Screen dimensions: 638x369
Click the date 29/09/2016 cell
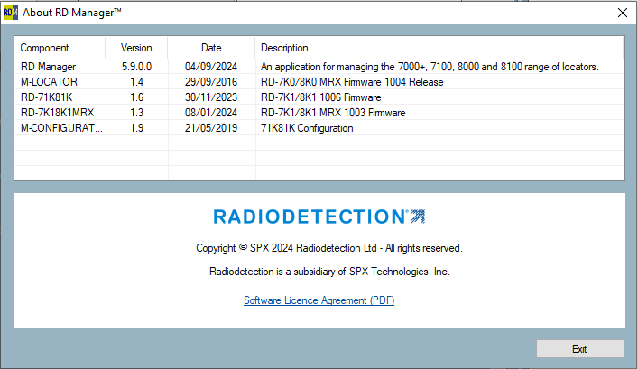click(211, 82)
